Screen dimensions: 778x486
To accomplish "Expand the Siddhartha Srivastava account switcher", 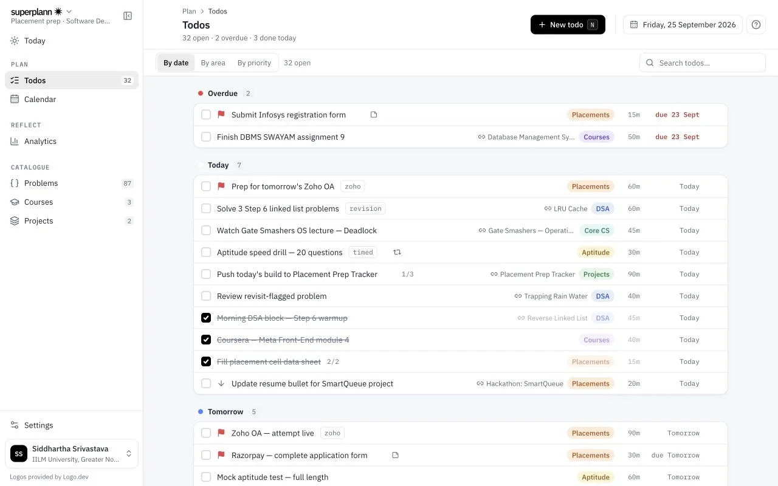I will 72,454.
